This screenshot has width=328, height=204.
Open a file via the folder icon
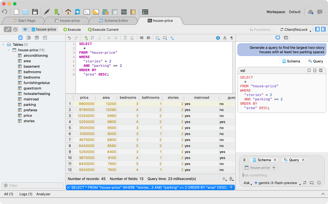26,12
